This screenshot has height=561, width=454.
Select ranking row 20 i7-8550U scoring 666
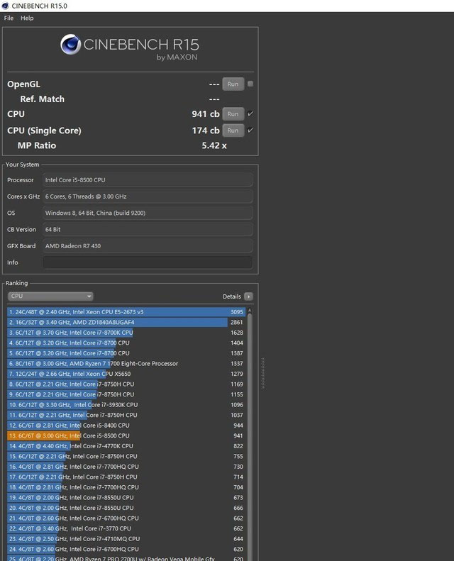[126, 508]
